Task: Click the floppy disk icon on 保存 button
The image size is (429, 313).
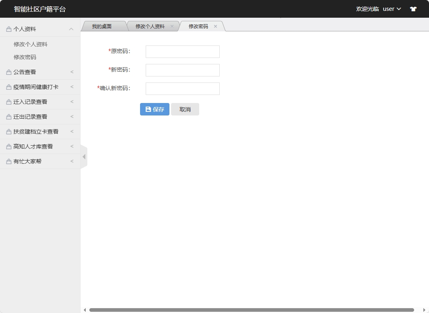Action: [148, 109]
